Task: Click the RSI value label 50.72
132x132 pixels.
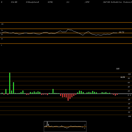Action: 121,32
